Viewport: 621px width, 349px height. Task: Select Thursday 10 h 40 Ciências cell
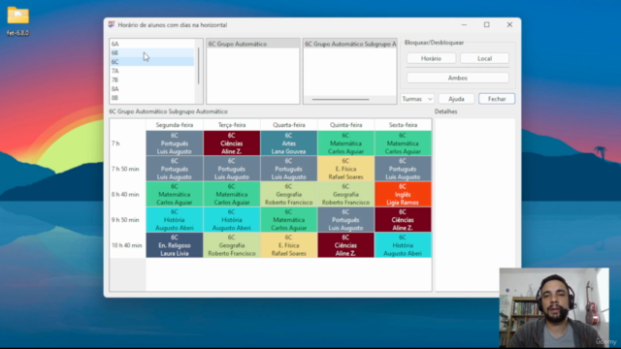345,245
